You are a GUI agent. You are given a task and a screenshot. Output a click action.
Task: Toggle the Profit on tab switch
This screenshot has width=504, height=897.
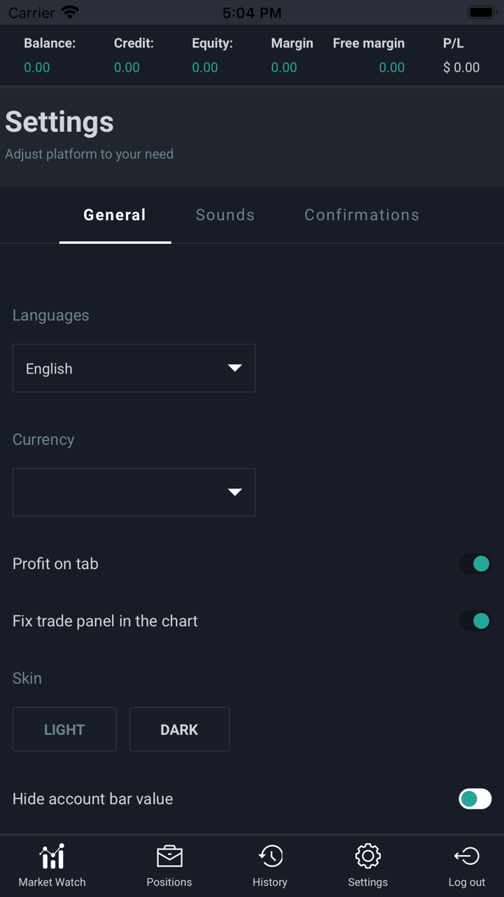tap(475, 563)
